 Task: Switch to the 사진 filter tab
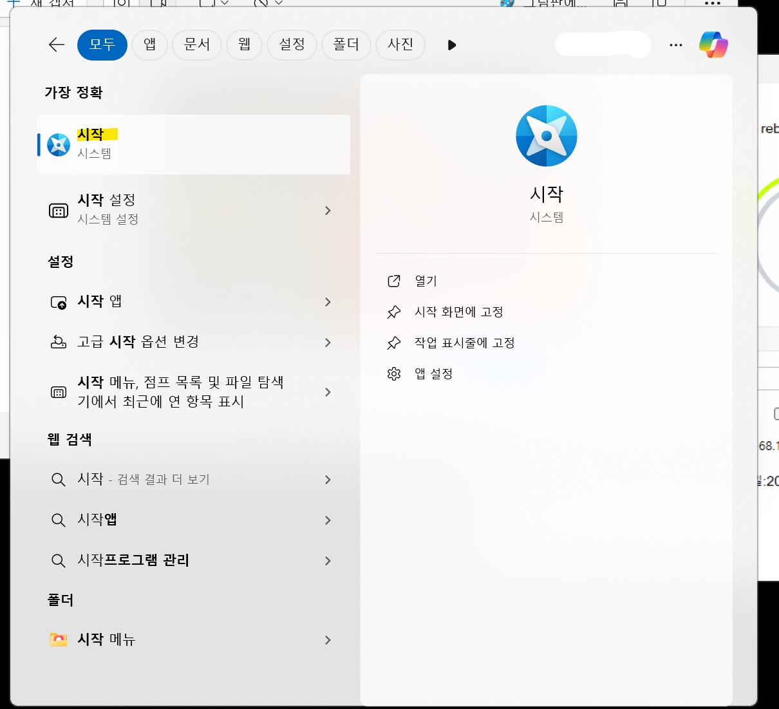coord(400,44)
